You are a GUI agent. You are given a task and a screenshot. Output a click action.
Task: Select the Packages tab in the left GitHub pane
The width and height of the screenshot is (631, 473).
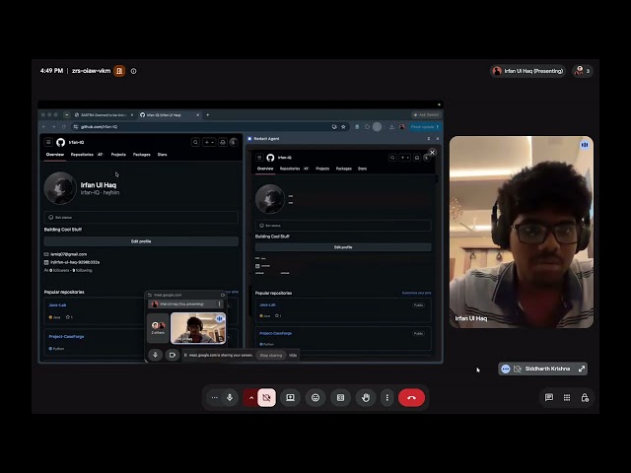pos(142,155)
